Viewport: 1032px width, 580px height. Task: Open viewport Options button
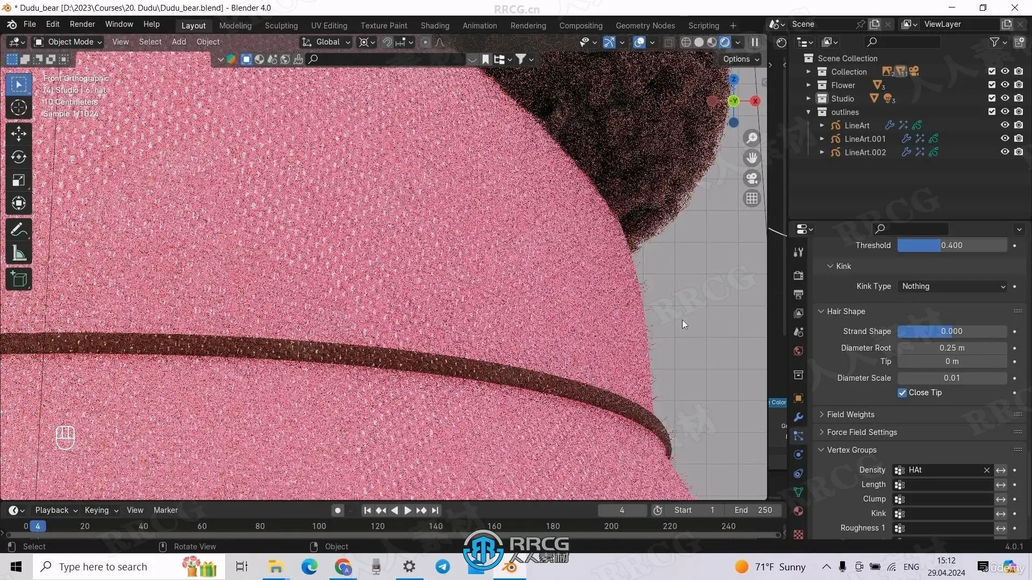(741, 59)
